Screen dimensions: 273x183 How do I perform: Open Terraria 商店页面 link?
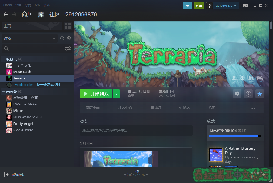pos(93,108)
